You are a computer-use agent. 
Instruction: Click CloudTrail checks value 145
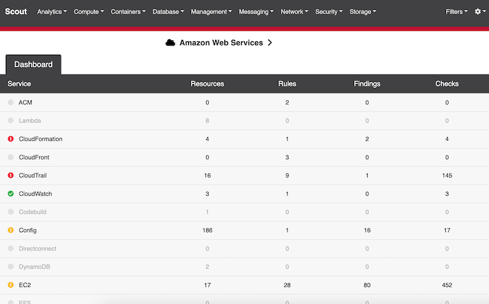tap(447, 175)
